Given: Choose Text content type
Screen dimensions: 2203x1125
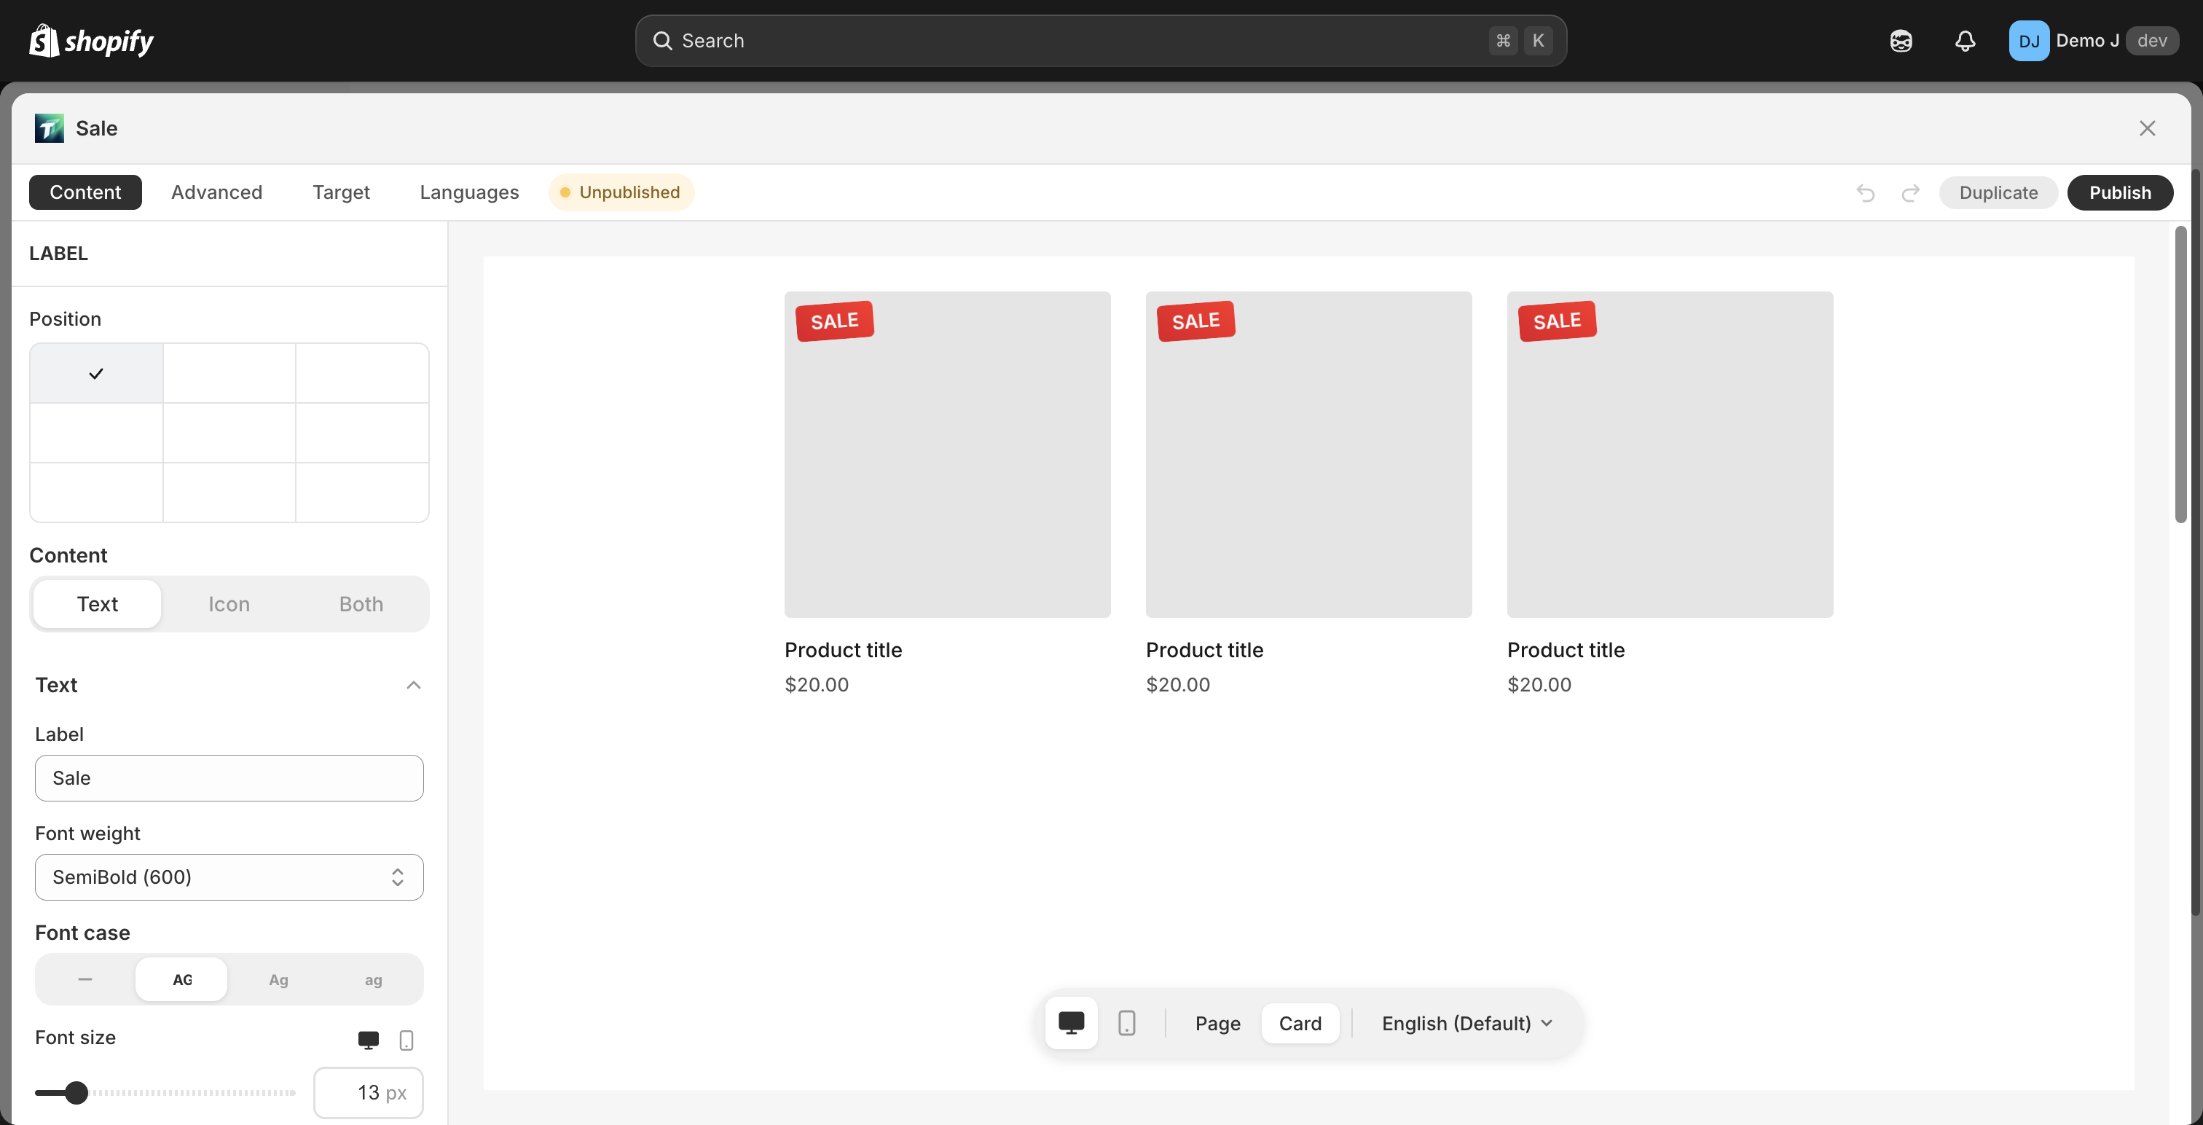Looking at the screenshot, I should click(x=98, y=604).
